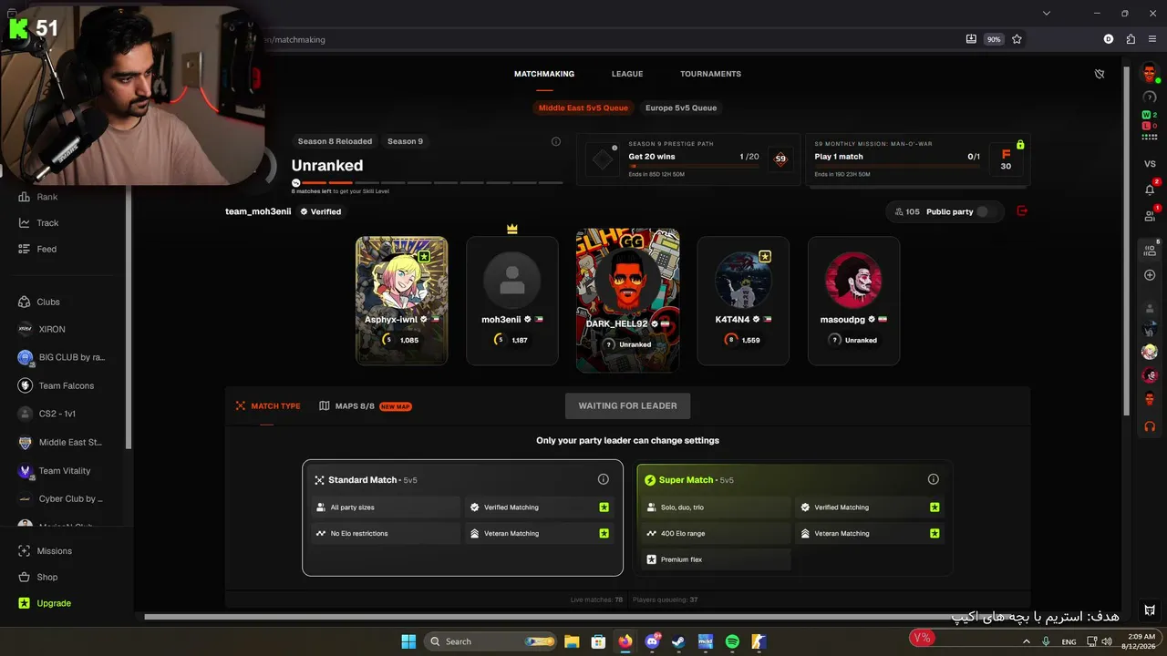Show Super Match info icon
This screenshot has height=656, width=1167.
[x=933, y=479]
